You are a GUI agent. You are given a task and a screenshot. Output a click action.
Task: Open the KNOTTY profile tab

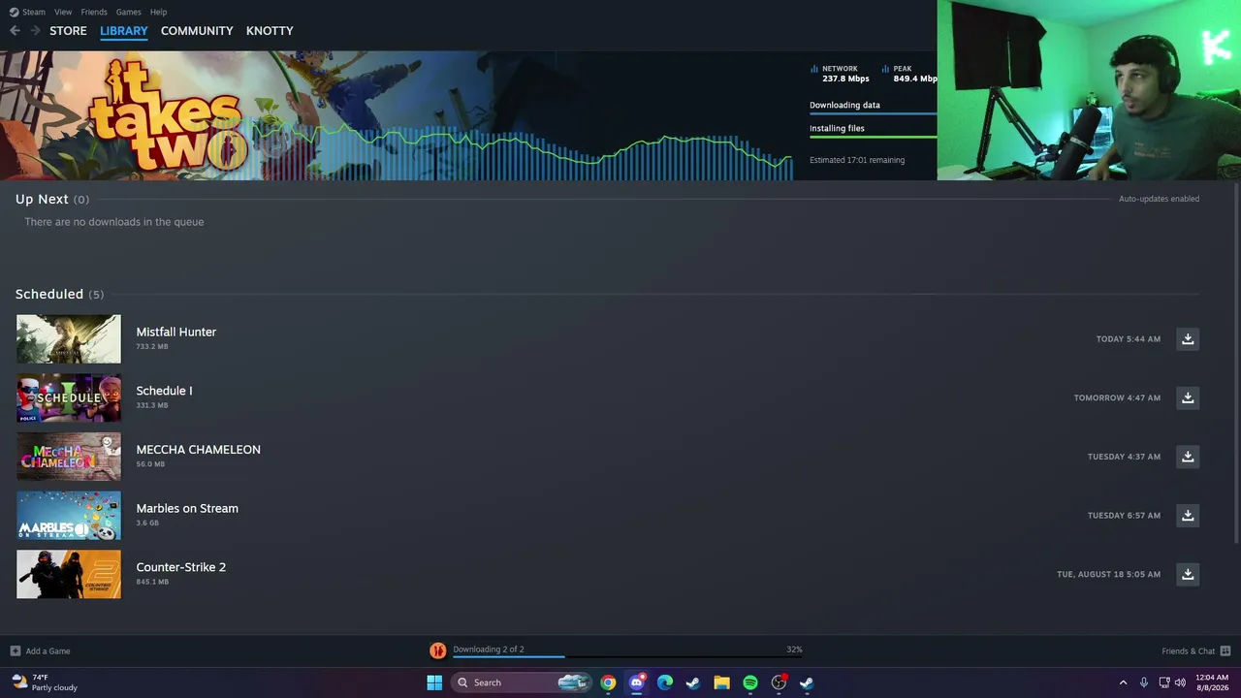(x=270, y=31)
